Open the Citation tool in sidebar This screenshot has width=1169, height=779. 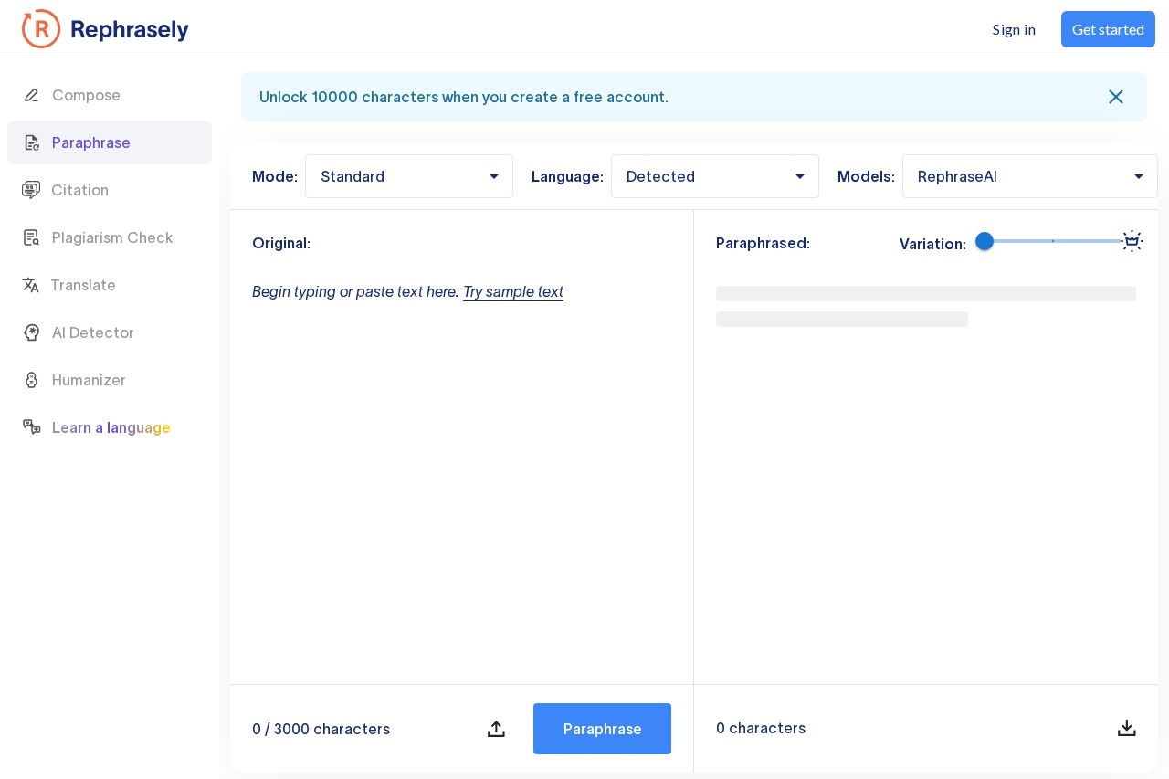(x=79, y=190)
